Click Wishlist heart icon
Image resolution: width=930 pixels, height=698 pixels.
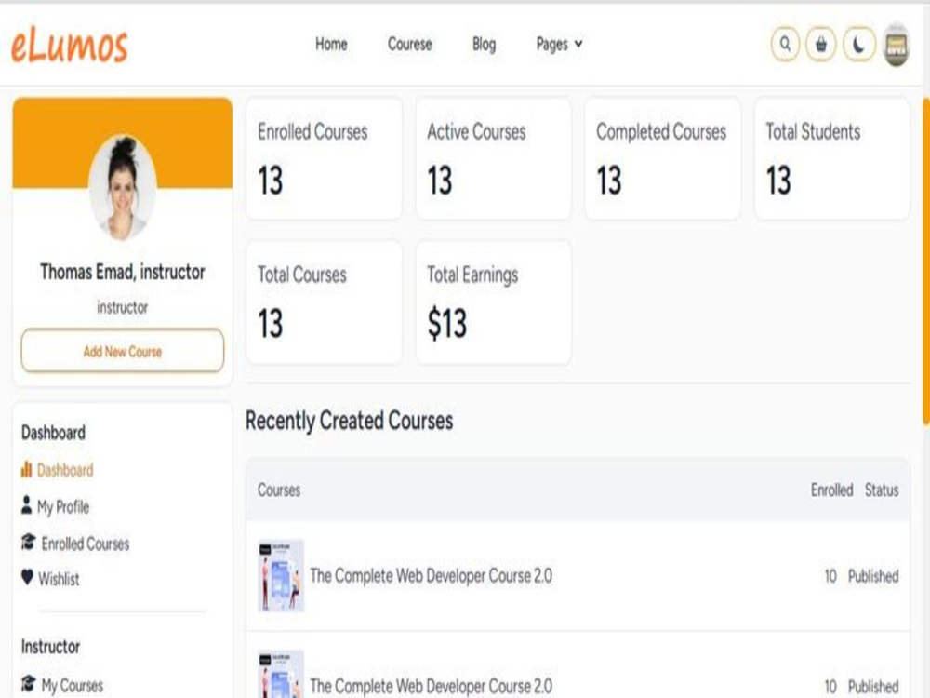coord(27,577)
